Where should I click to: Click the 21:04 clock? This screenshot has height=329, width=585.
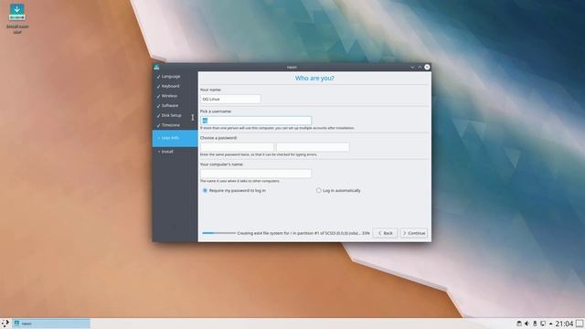coord(564,324)
